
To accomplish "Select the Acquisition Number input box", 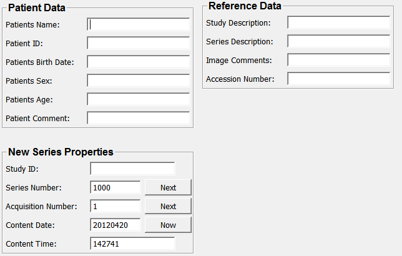I will (115, 206).
